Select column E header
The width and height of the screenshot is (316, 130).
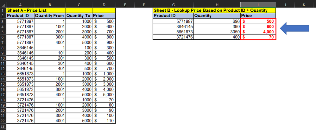tap(125, 5)
